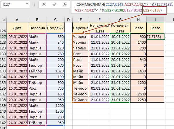Click the 'Конечная дата' header cell

(x=120, y=28)
